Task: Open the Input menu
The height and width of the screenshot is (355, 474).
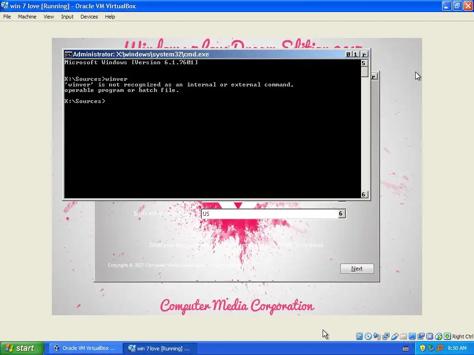Action: (67, 17)
